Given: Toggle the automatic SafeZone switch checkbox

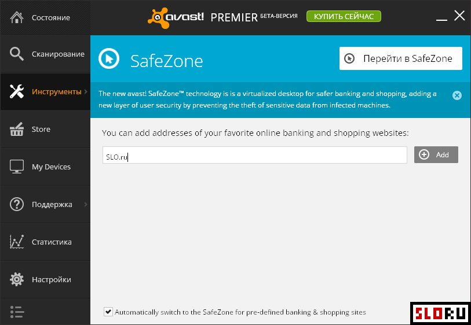Looking at the screenshot, I should pos(108,312).
